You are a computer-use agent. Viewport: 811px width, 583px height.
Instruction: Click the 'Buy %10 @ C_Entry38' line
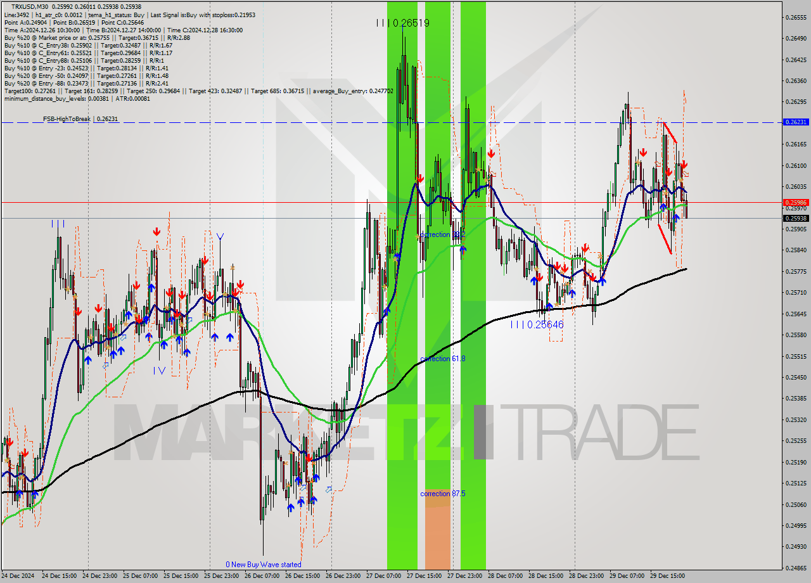click(88, 45)
